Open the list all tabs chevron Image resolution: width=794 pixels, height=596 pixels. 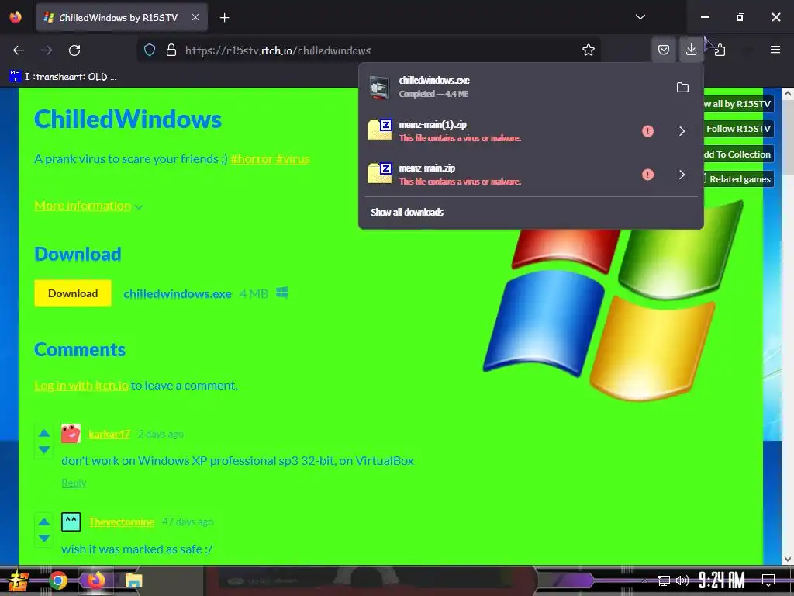click(640, 17)
